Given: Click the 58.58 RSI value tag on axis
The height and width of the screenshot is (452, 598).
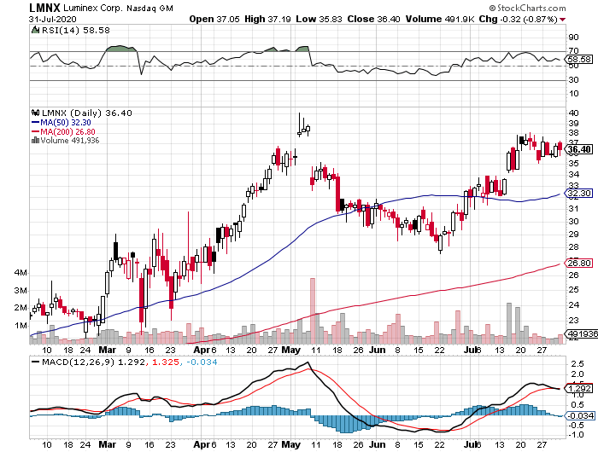Looking at the screenshot, I should [578, 60].
